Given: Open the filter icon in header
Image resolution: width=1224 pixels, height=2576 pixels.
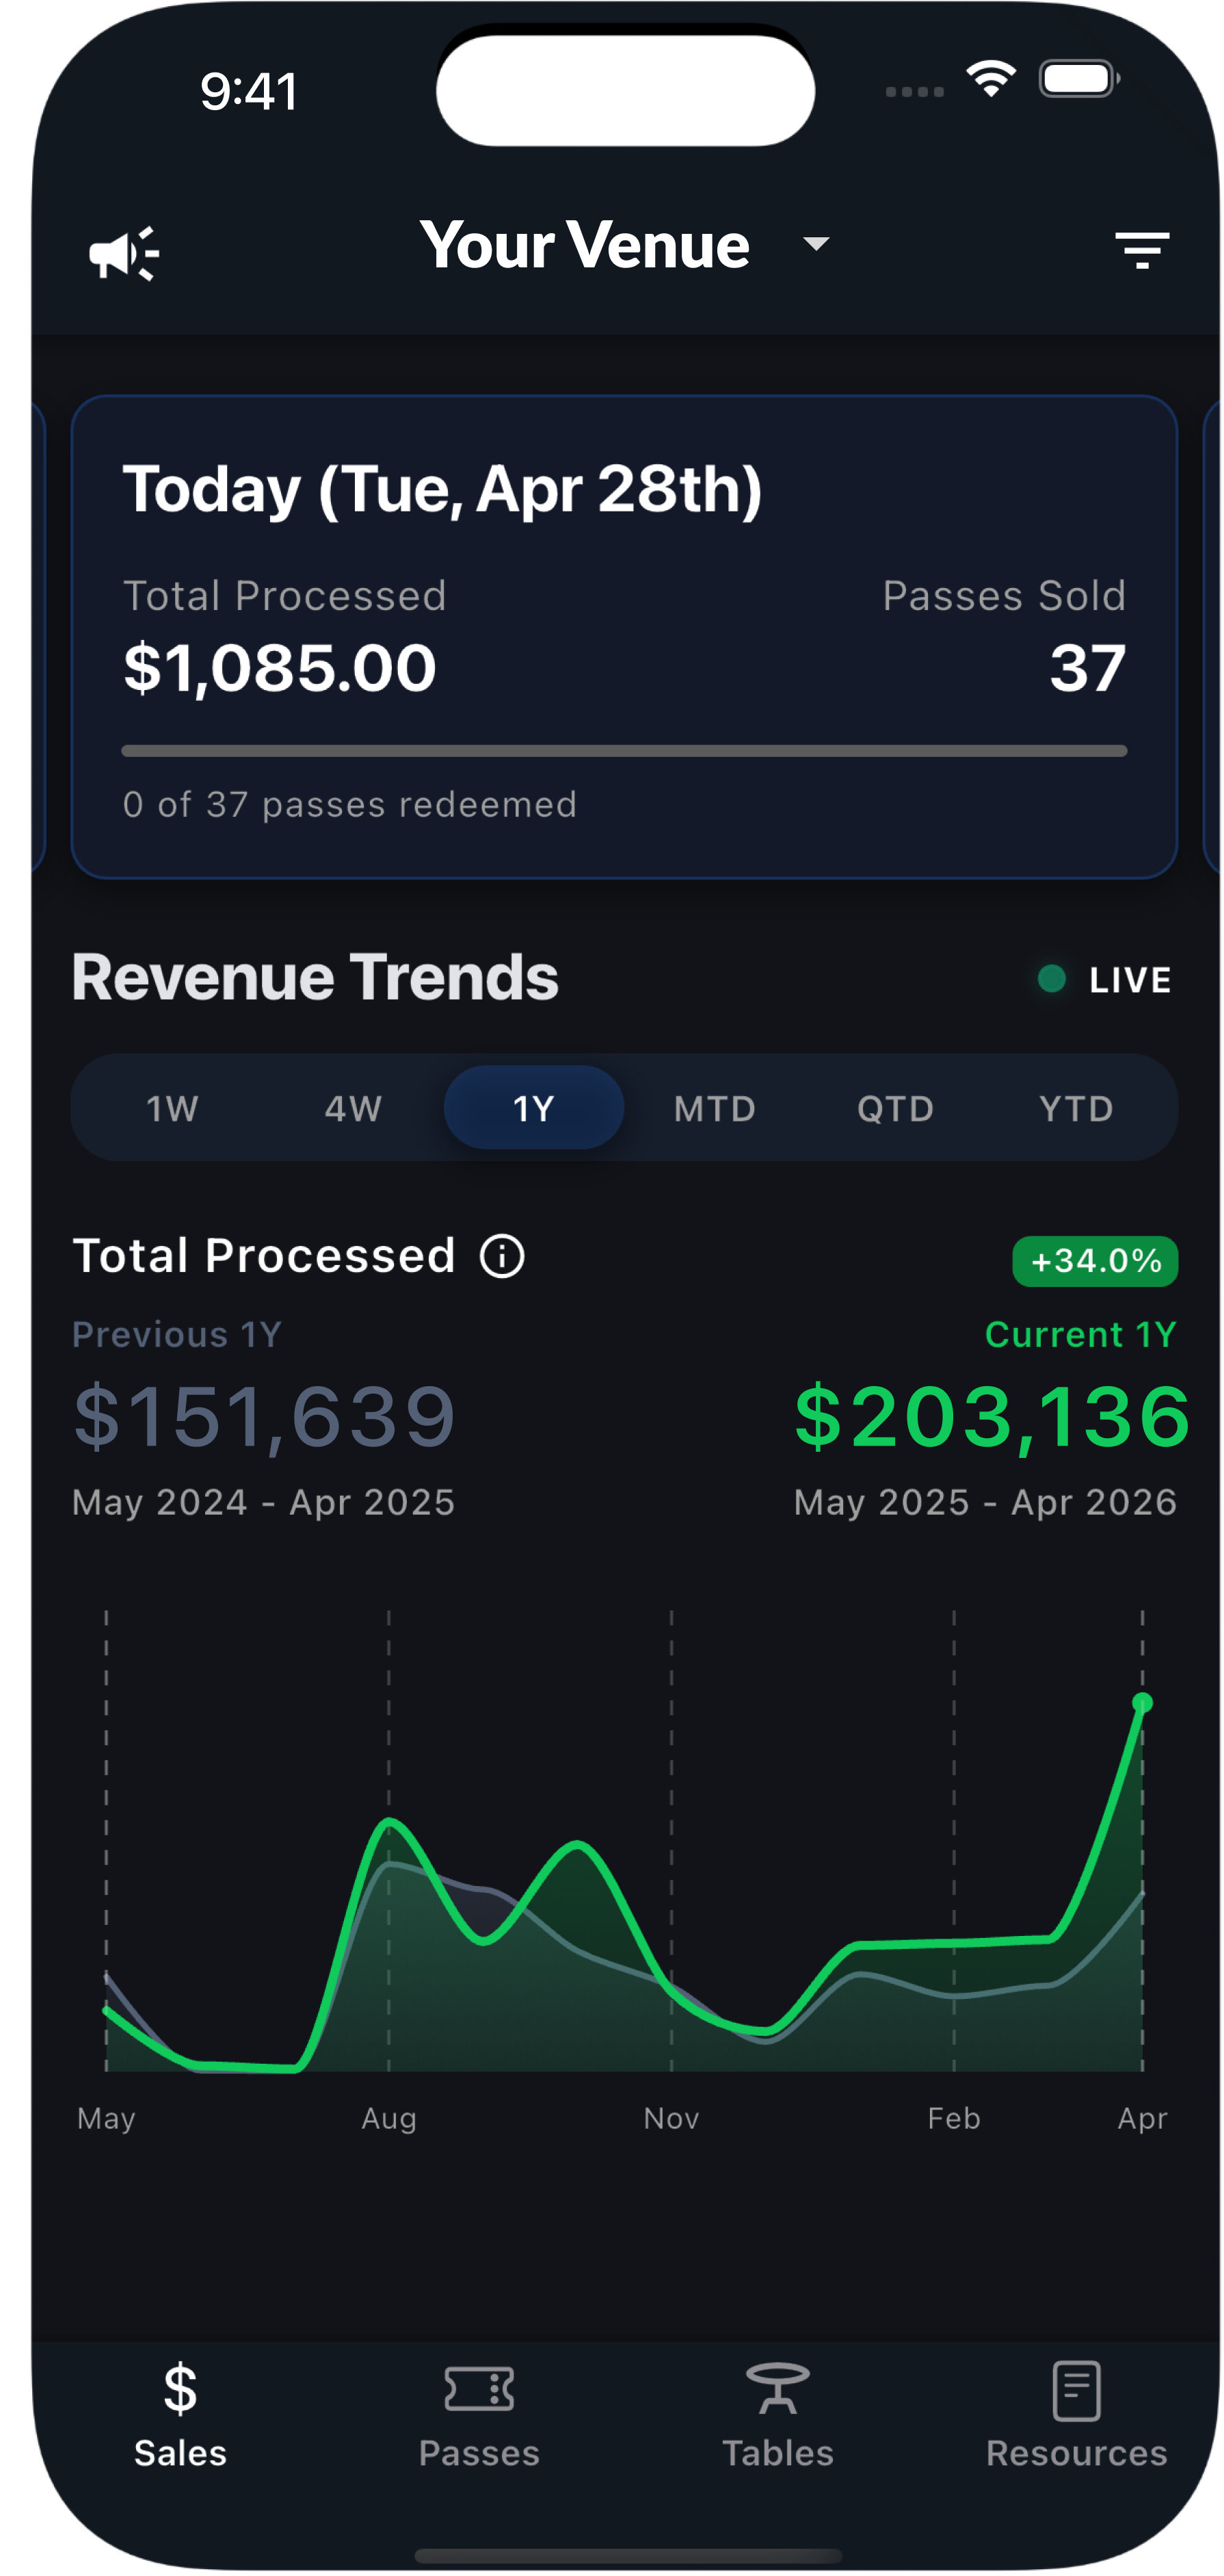Looking at the screenshot, I should tap(1142, 250).
